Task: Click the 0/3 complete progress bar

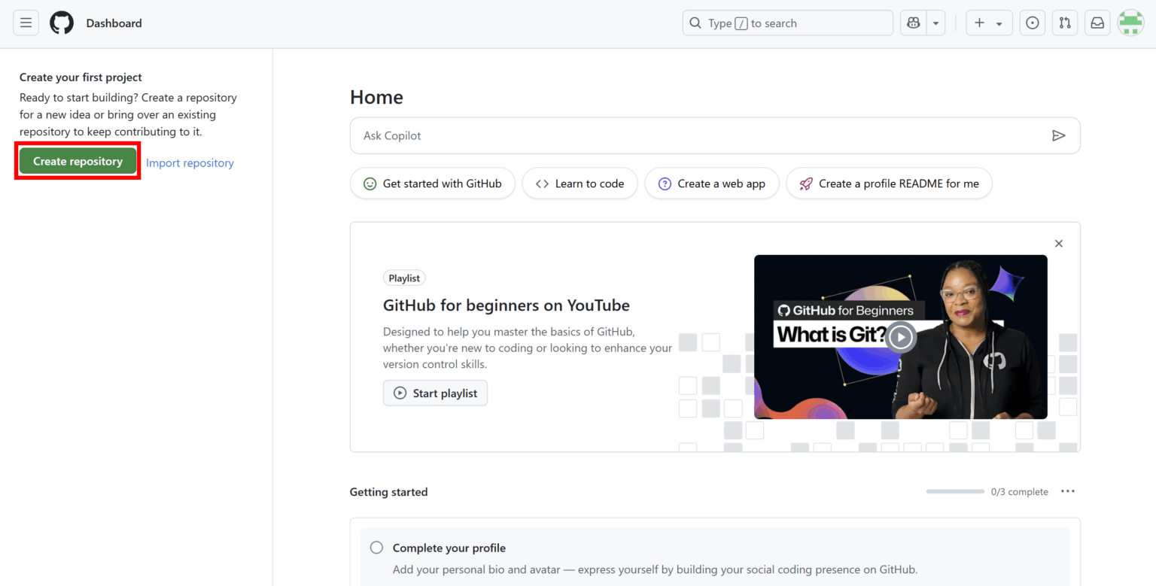Action: coord(954,490)
